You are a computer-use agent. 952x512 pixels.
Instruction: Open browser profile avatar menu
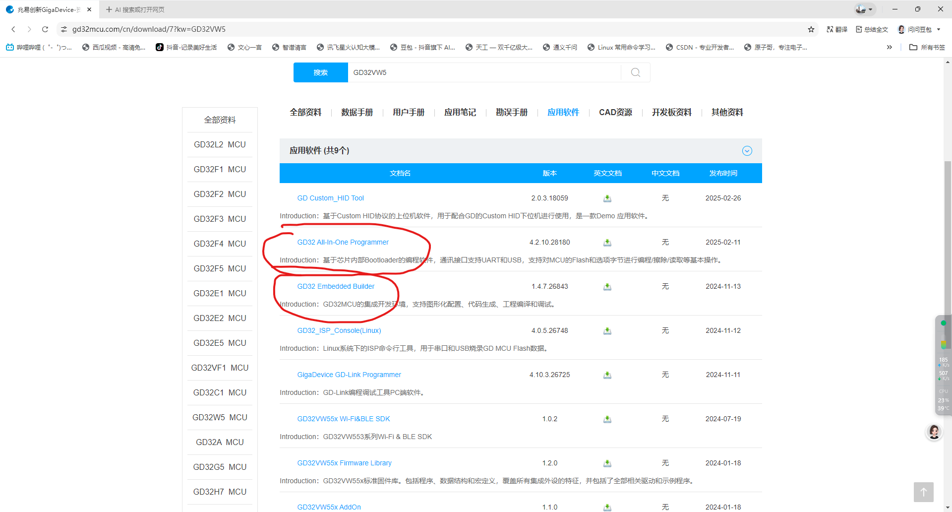coord(865,9)
